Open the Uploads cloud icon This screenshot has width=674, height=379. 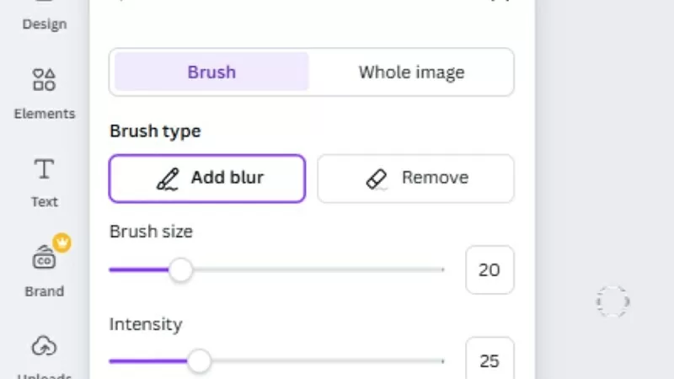coord(44,345)
